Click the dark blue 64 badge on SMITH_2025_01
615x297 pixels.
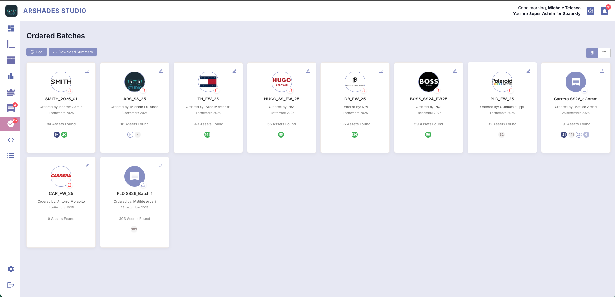[57, 135]
